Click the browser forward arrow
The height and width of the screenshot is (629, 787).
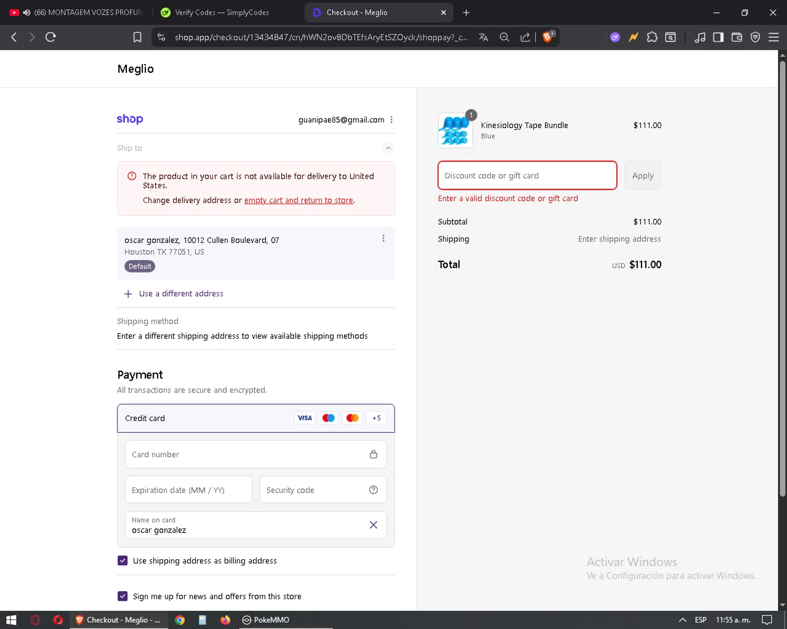[x=32, y=37]
